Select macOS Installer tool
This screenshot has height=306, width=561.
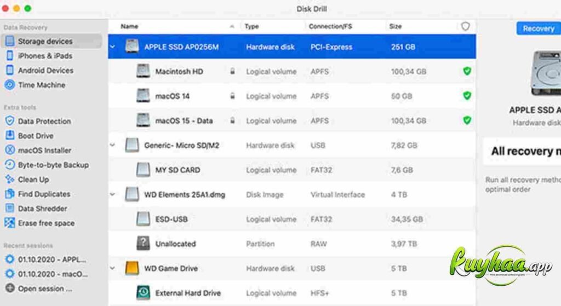click(x=45, y=151)
